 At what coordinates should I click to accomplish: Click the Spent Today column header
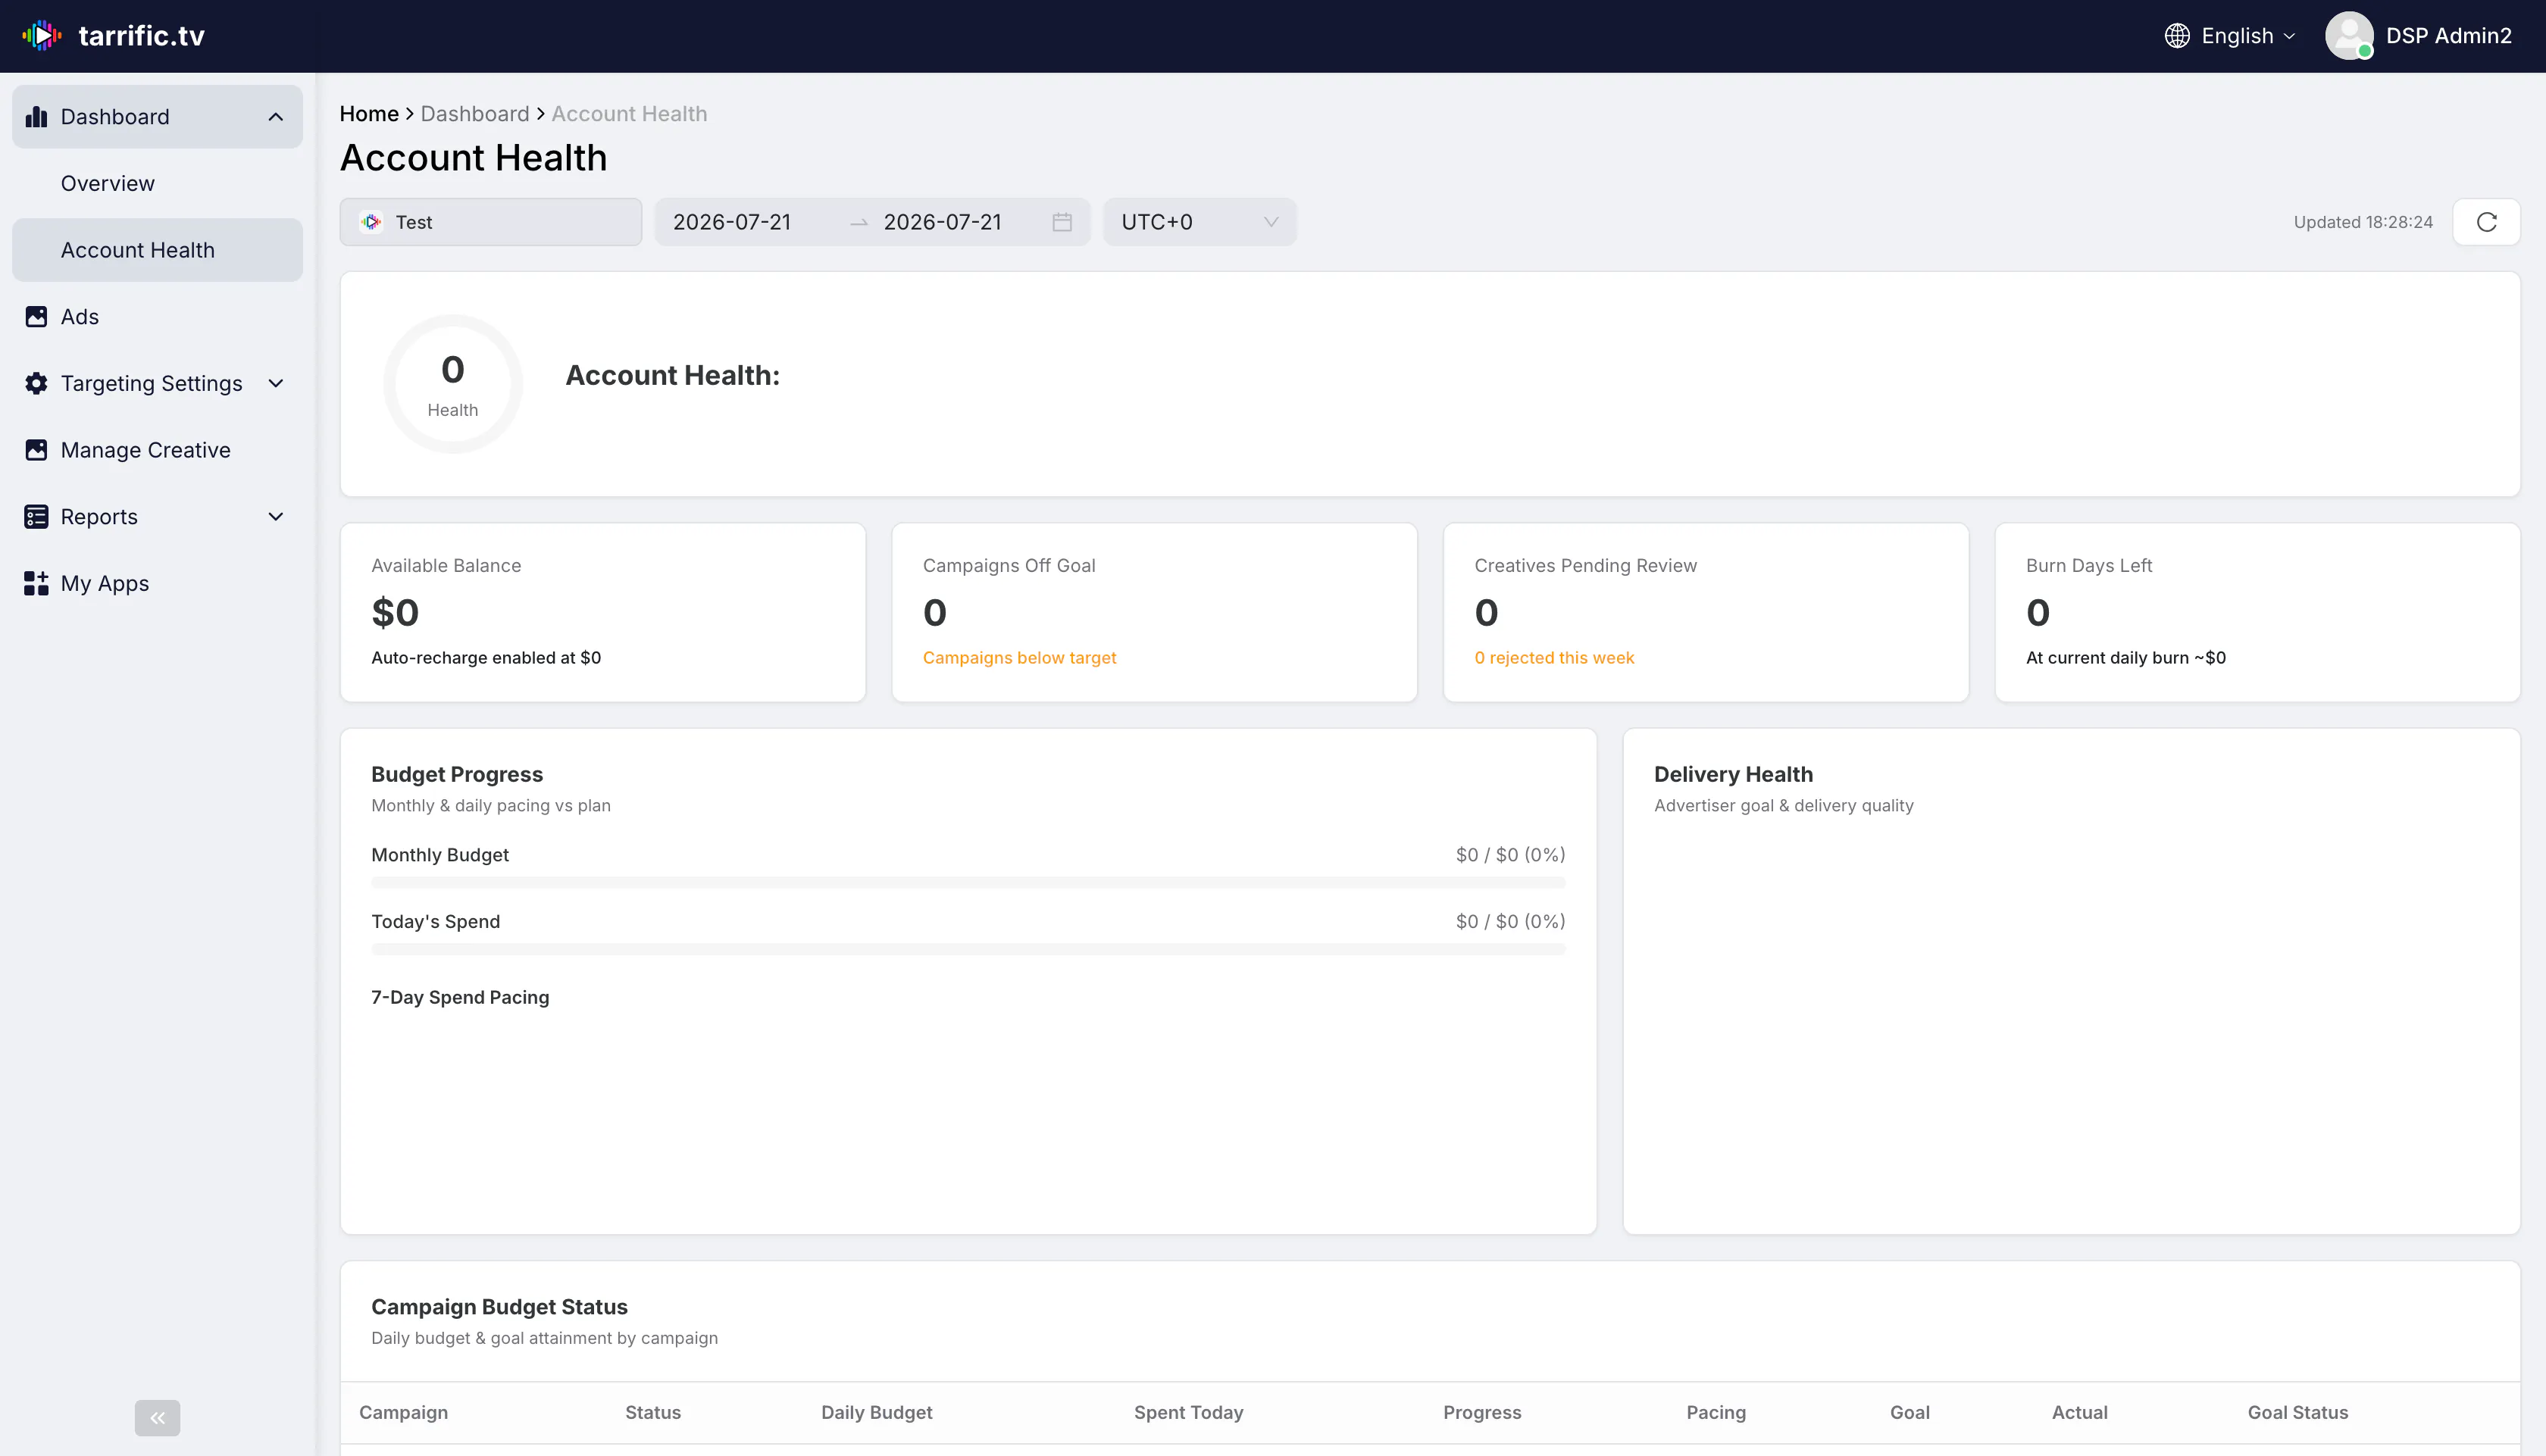[x=1189, y=1412]
